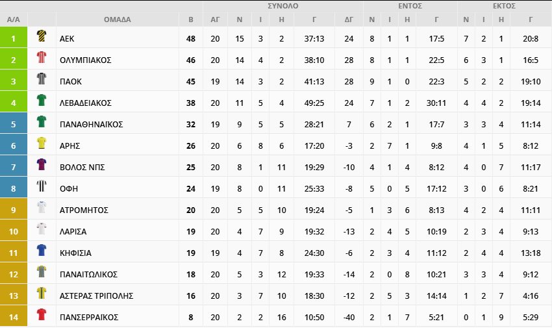Click the PAOK black-white striped jersey icon

point(42,80)
